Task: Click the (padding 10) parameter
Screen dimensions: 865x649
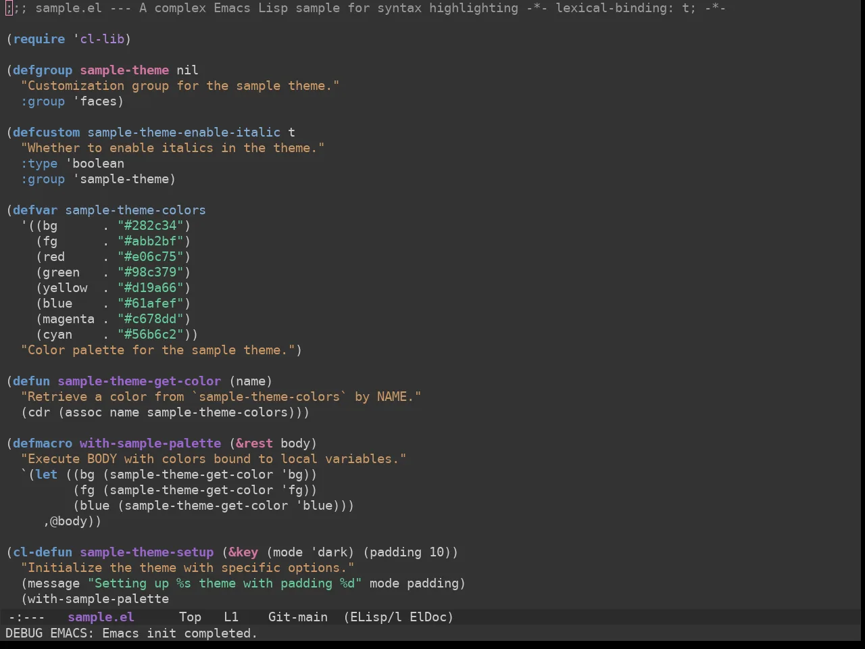Action: pyautogui.click(x=407, y=552)
